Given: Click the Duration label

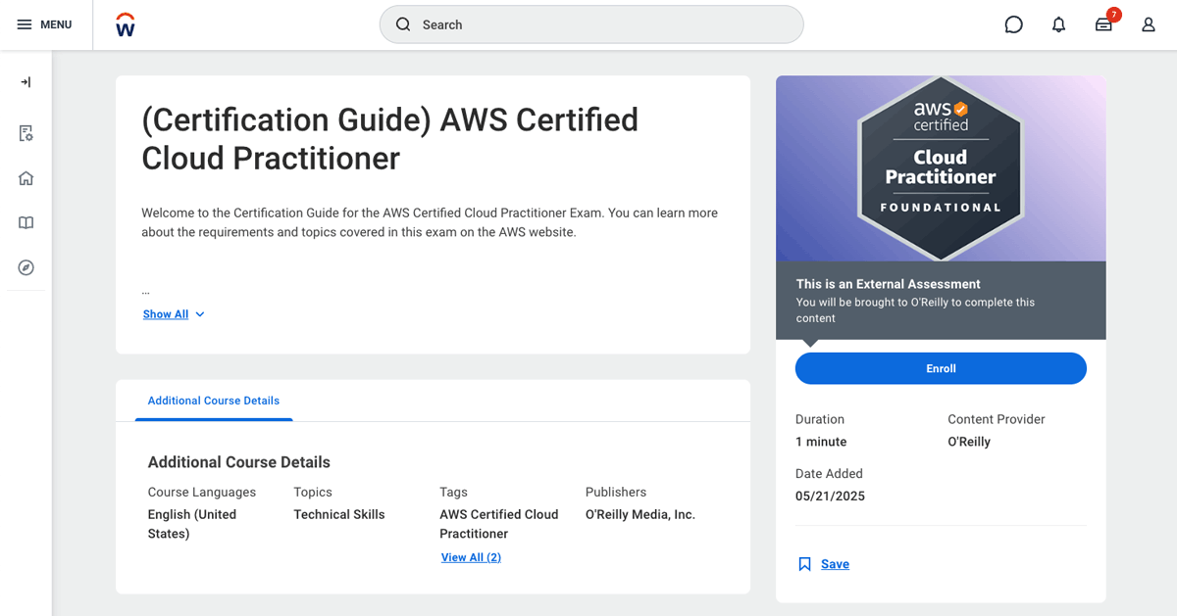Looking at the screenshot, I should 820,419.
